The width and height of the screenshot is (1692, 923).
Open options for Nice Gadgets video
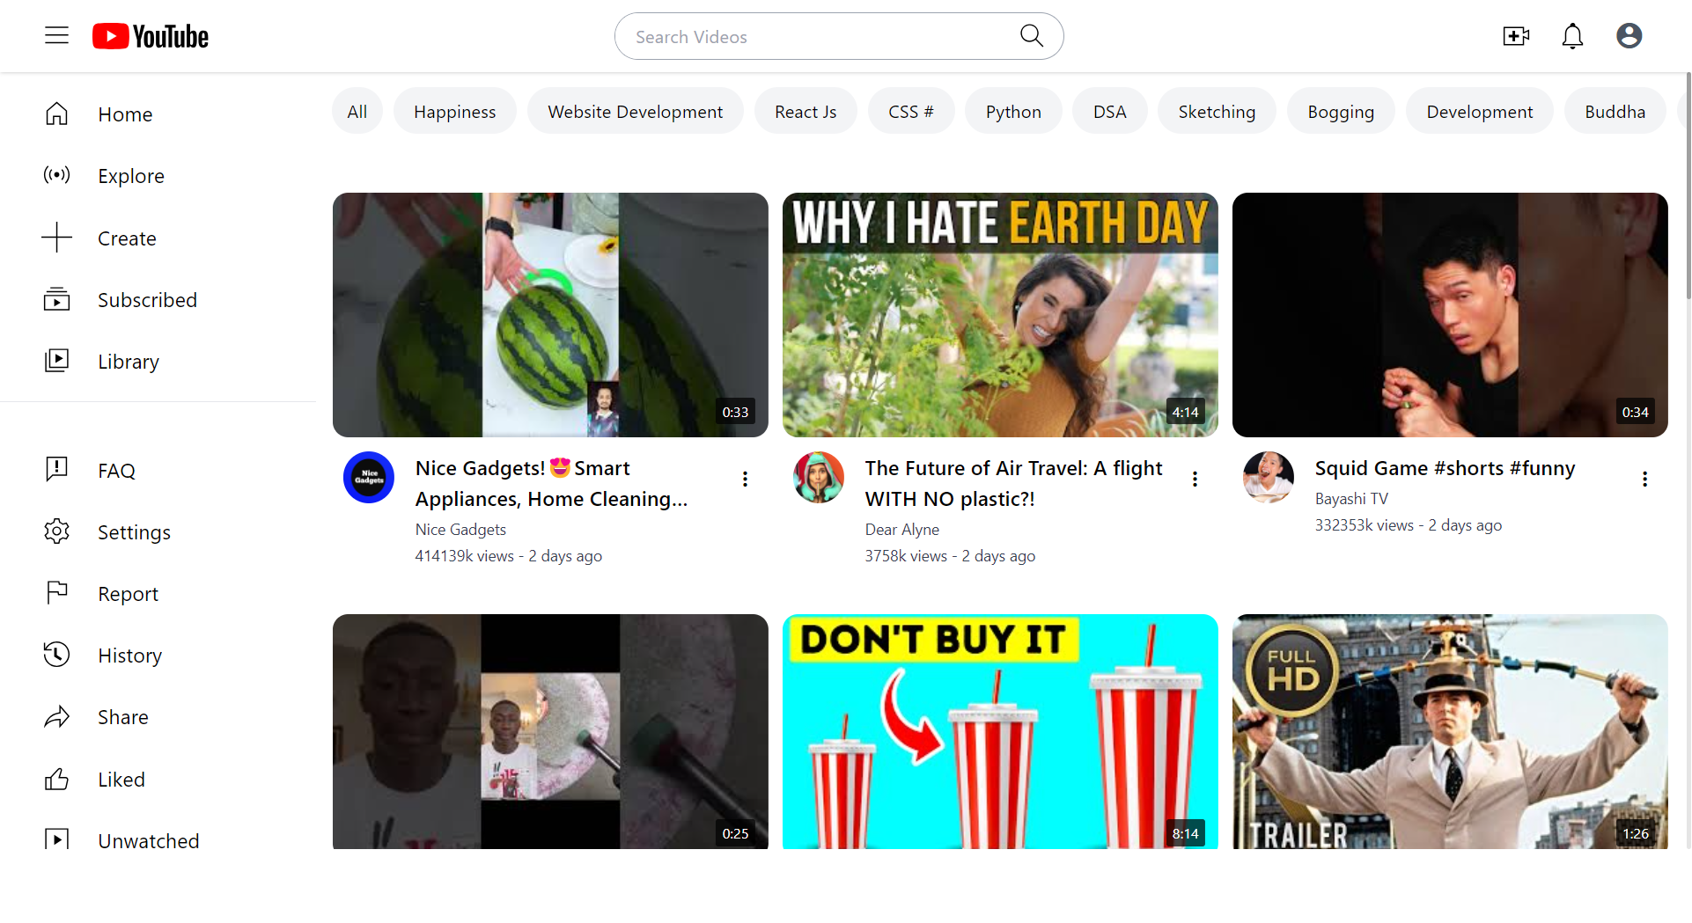coord(745,480)
